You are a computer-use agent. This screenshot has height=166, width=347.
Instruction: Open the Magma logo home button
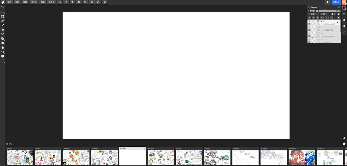click(3, 2)
